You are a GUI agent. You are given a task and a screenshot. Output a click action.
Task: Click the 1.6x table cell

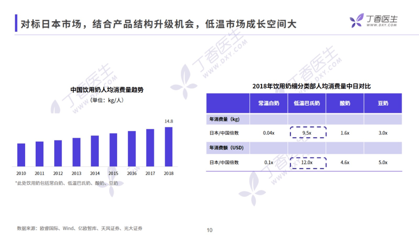pos(345,133)
